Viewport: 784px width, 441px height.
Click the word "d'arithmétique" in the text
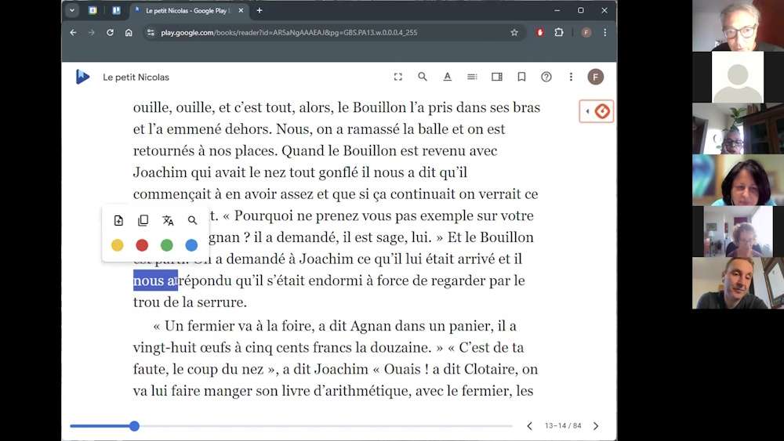click(x=362, y=391)
